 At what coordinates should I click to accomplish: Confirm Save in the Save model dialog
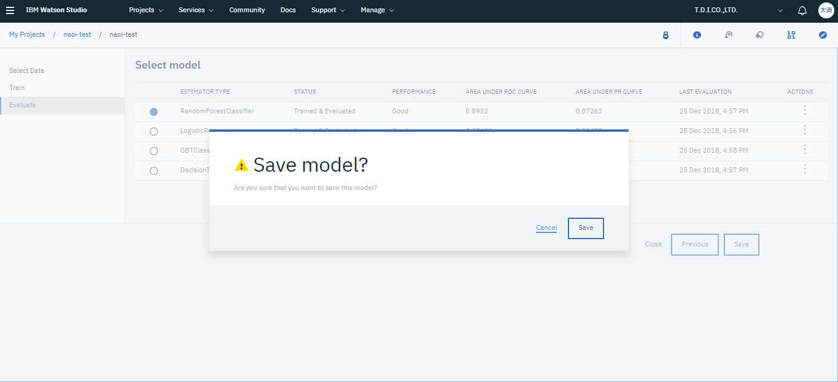coord(586,228)
